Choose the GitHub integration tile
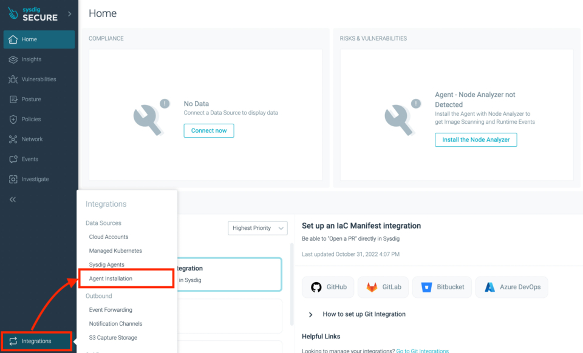This screenshot has height=353, width=583. [x=328, y=287]
